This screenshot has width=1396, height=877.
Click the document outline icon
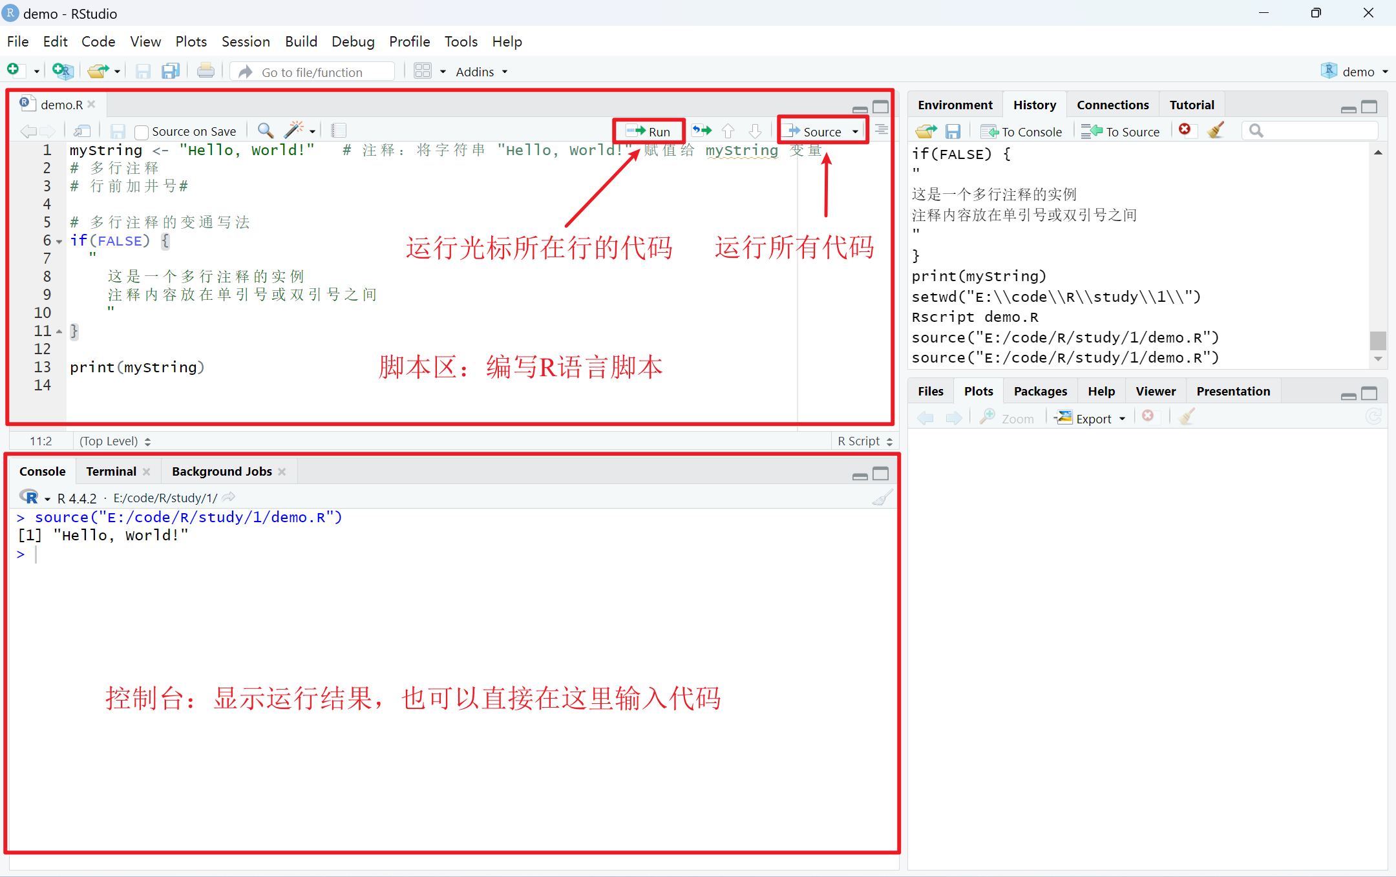[882, 131]
